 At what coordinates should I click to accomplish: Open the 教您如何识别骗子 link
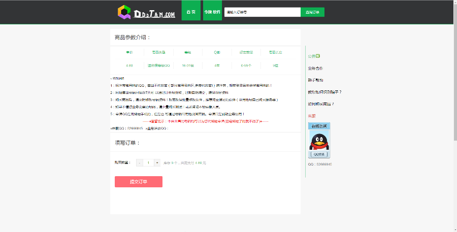tap(324, 92)
